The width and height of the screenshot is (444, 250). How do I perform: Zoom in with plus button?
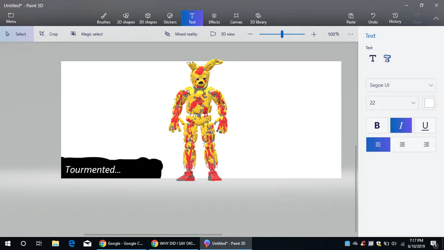314,34
